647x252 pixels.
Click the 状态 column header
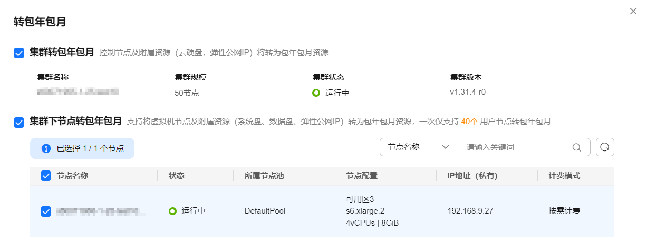click(176, 176)
